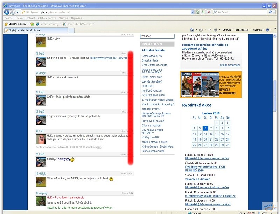The image size is (280, 214).
Task: Open CeP's user profile link
Action: (x=42, y=131)
